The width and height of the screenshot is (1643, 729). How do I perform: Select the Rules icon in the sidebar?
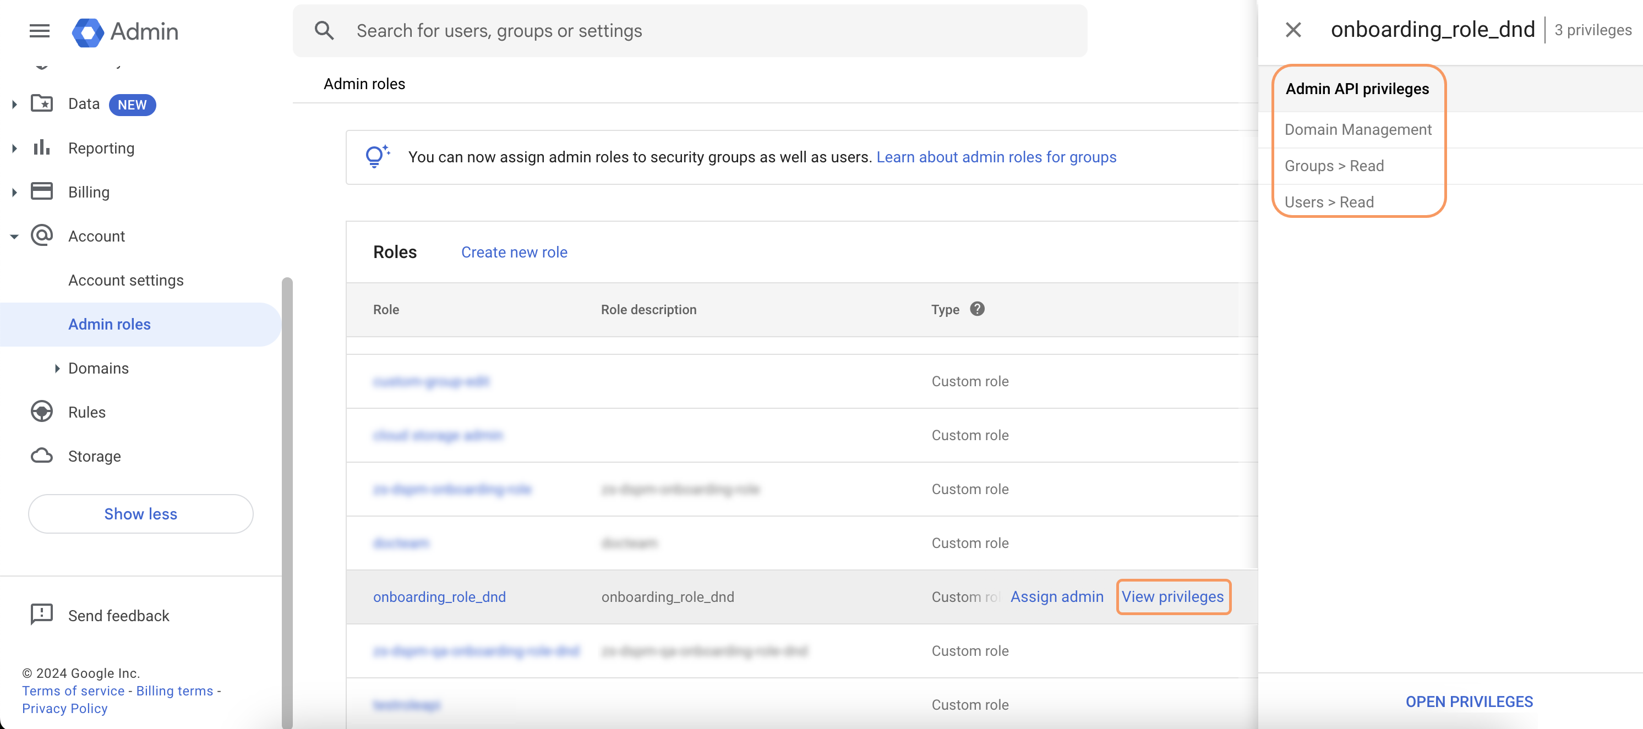(41, 412)
